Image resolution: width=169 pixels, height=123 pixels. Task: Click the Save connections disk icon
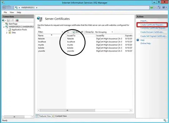[x=8, y=20]
